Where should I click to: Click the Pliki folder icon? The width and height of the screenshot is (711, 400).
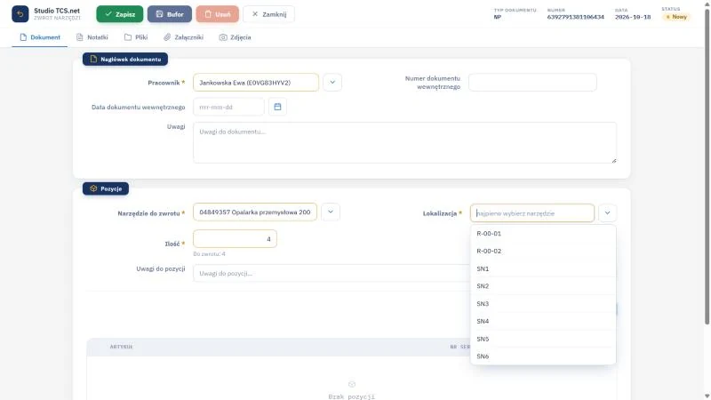[x=128, y=37]
